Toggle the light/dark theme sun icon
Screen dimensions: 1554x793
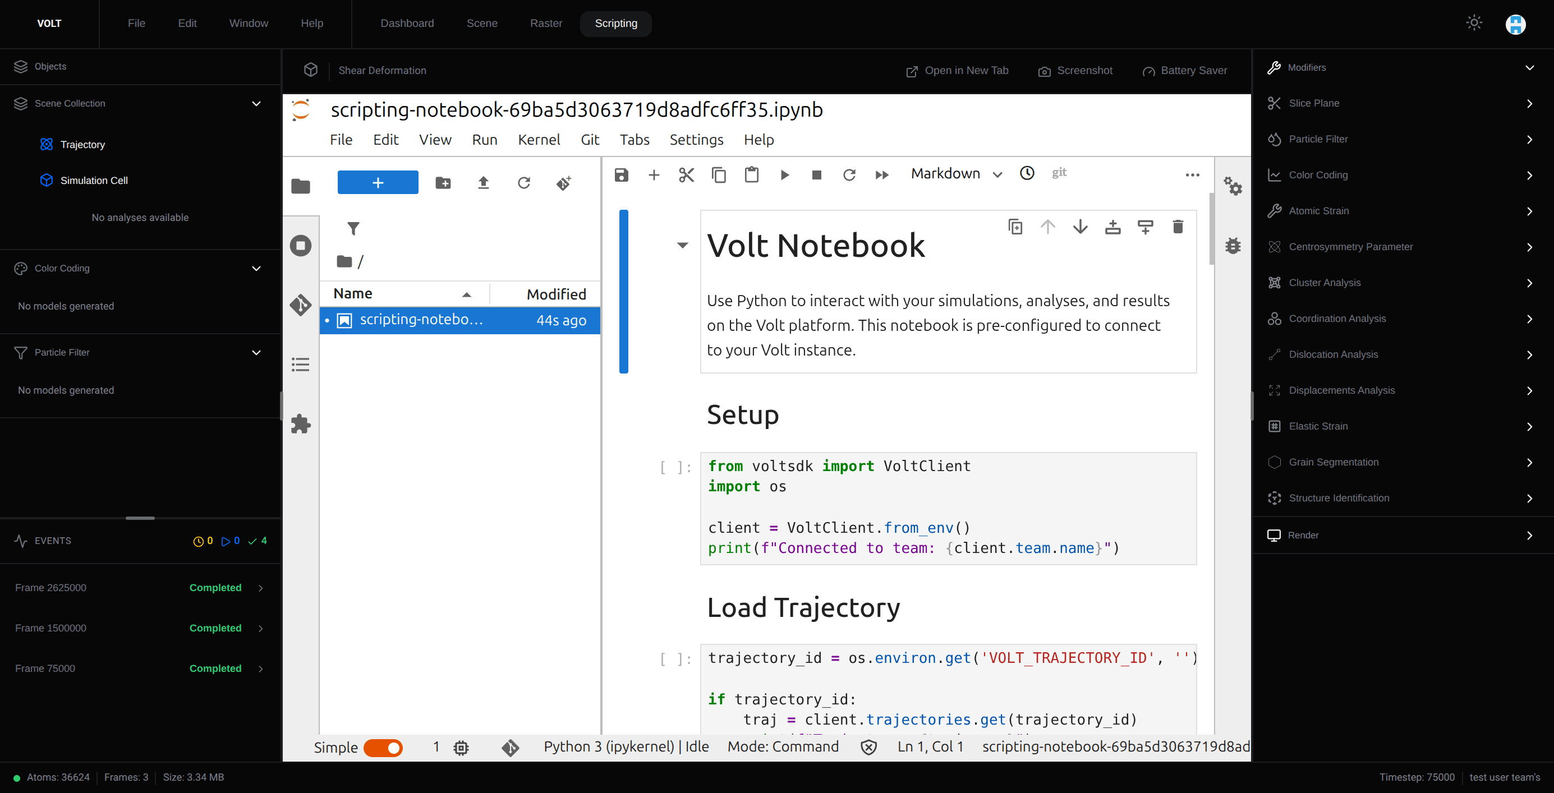[x=1474, y=23]
